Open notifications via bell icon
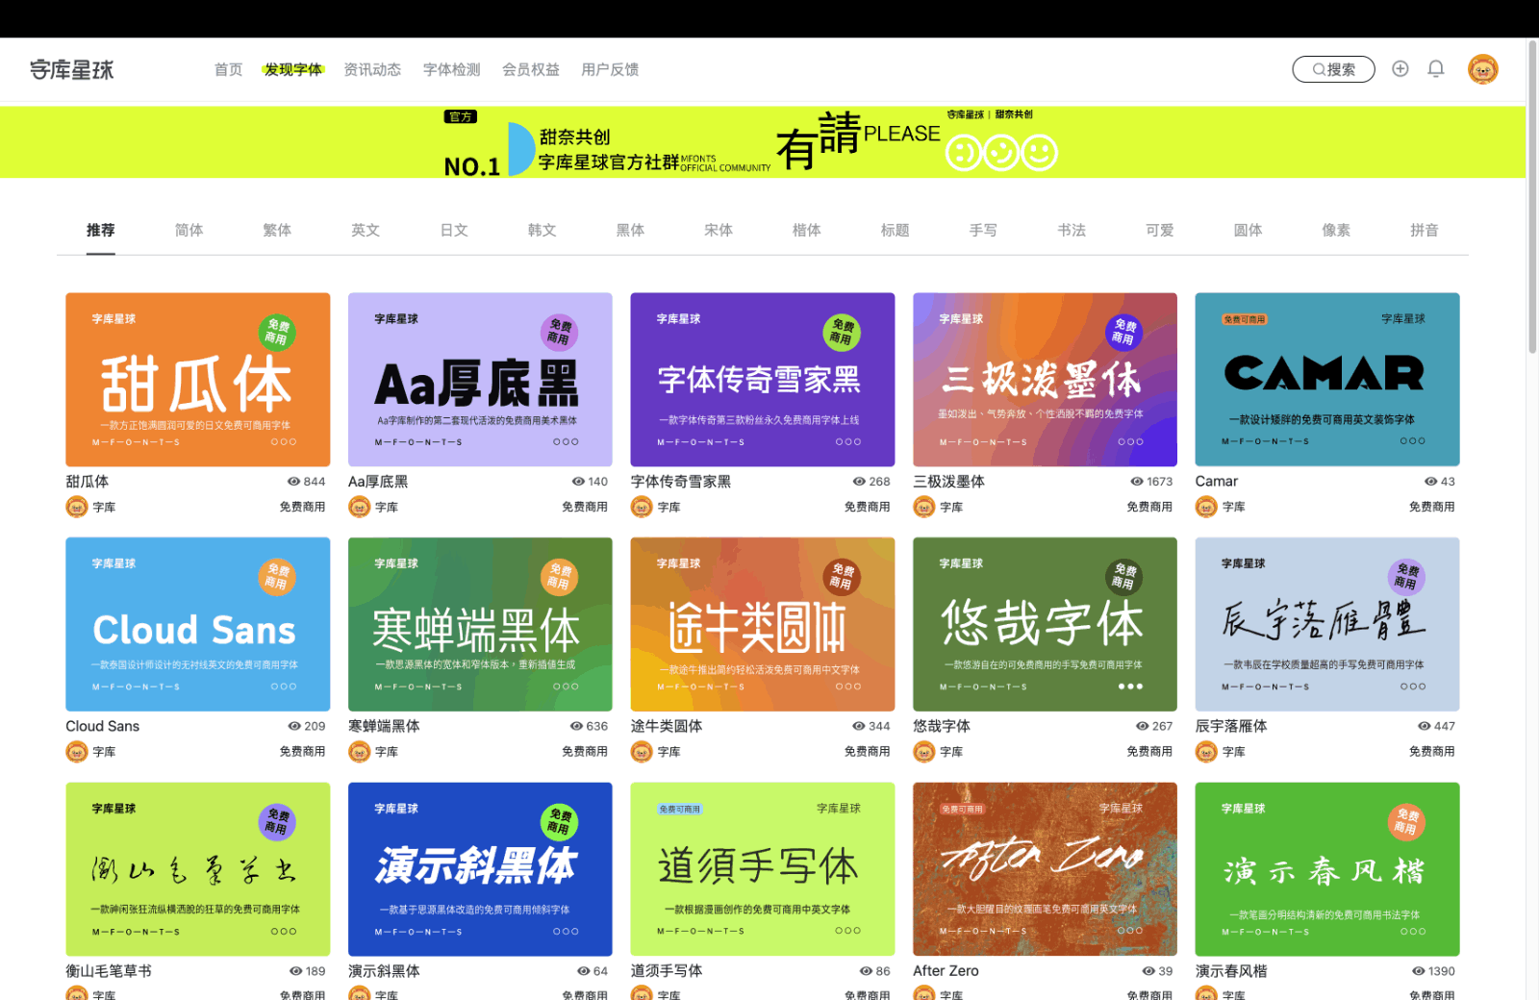The height and width of the screenshot is (1000, 1539). tap(1436, 69)
